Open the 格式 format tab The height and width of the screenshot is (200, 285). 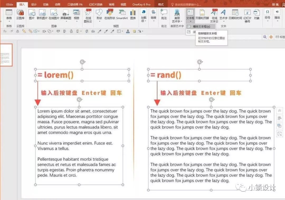pyautogui.click(x=161, y=4)
